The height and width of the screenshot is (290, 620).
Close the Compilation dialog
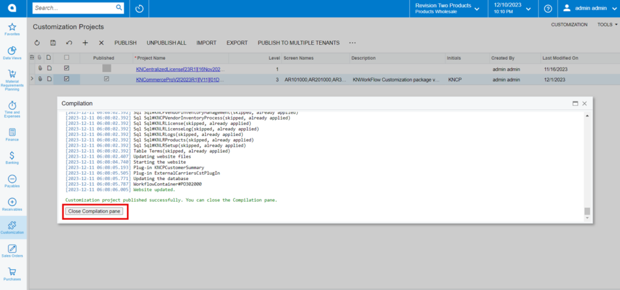tap(584, 103)
